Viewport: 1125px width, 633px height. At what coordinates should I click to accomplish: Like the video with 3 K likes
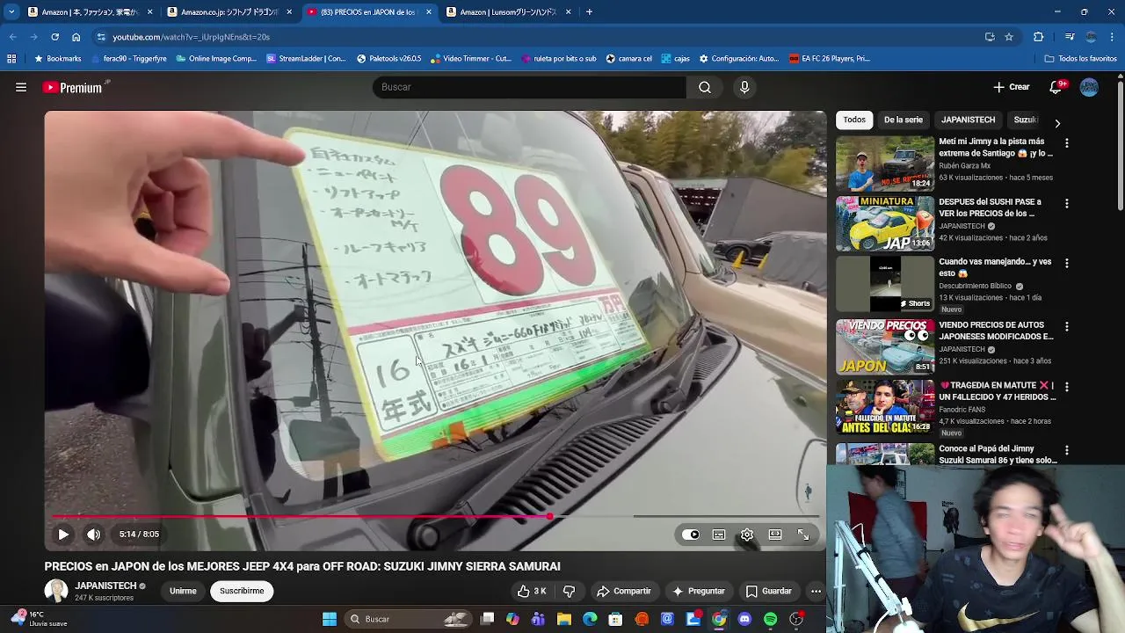(x=532, y=591)
